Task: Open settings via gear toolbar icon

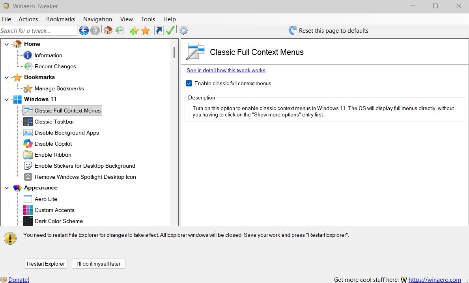Action: [183, 30]
